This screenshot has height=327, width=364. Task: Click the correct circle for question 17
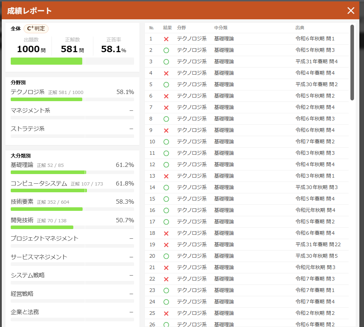coord(166,222)
